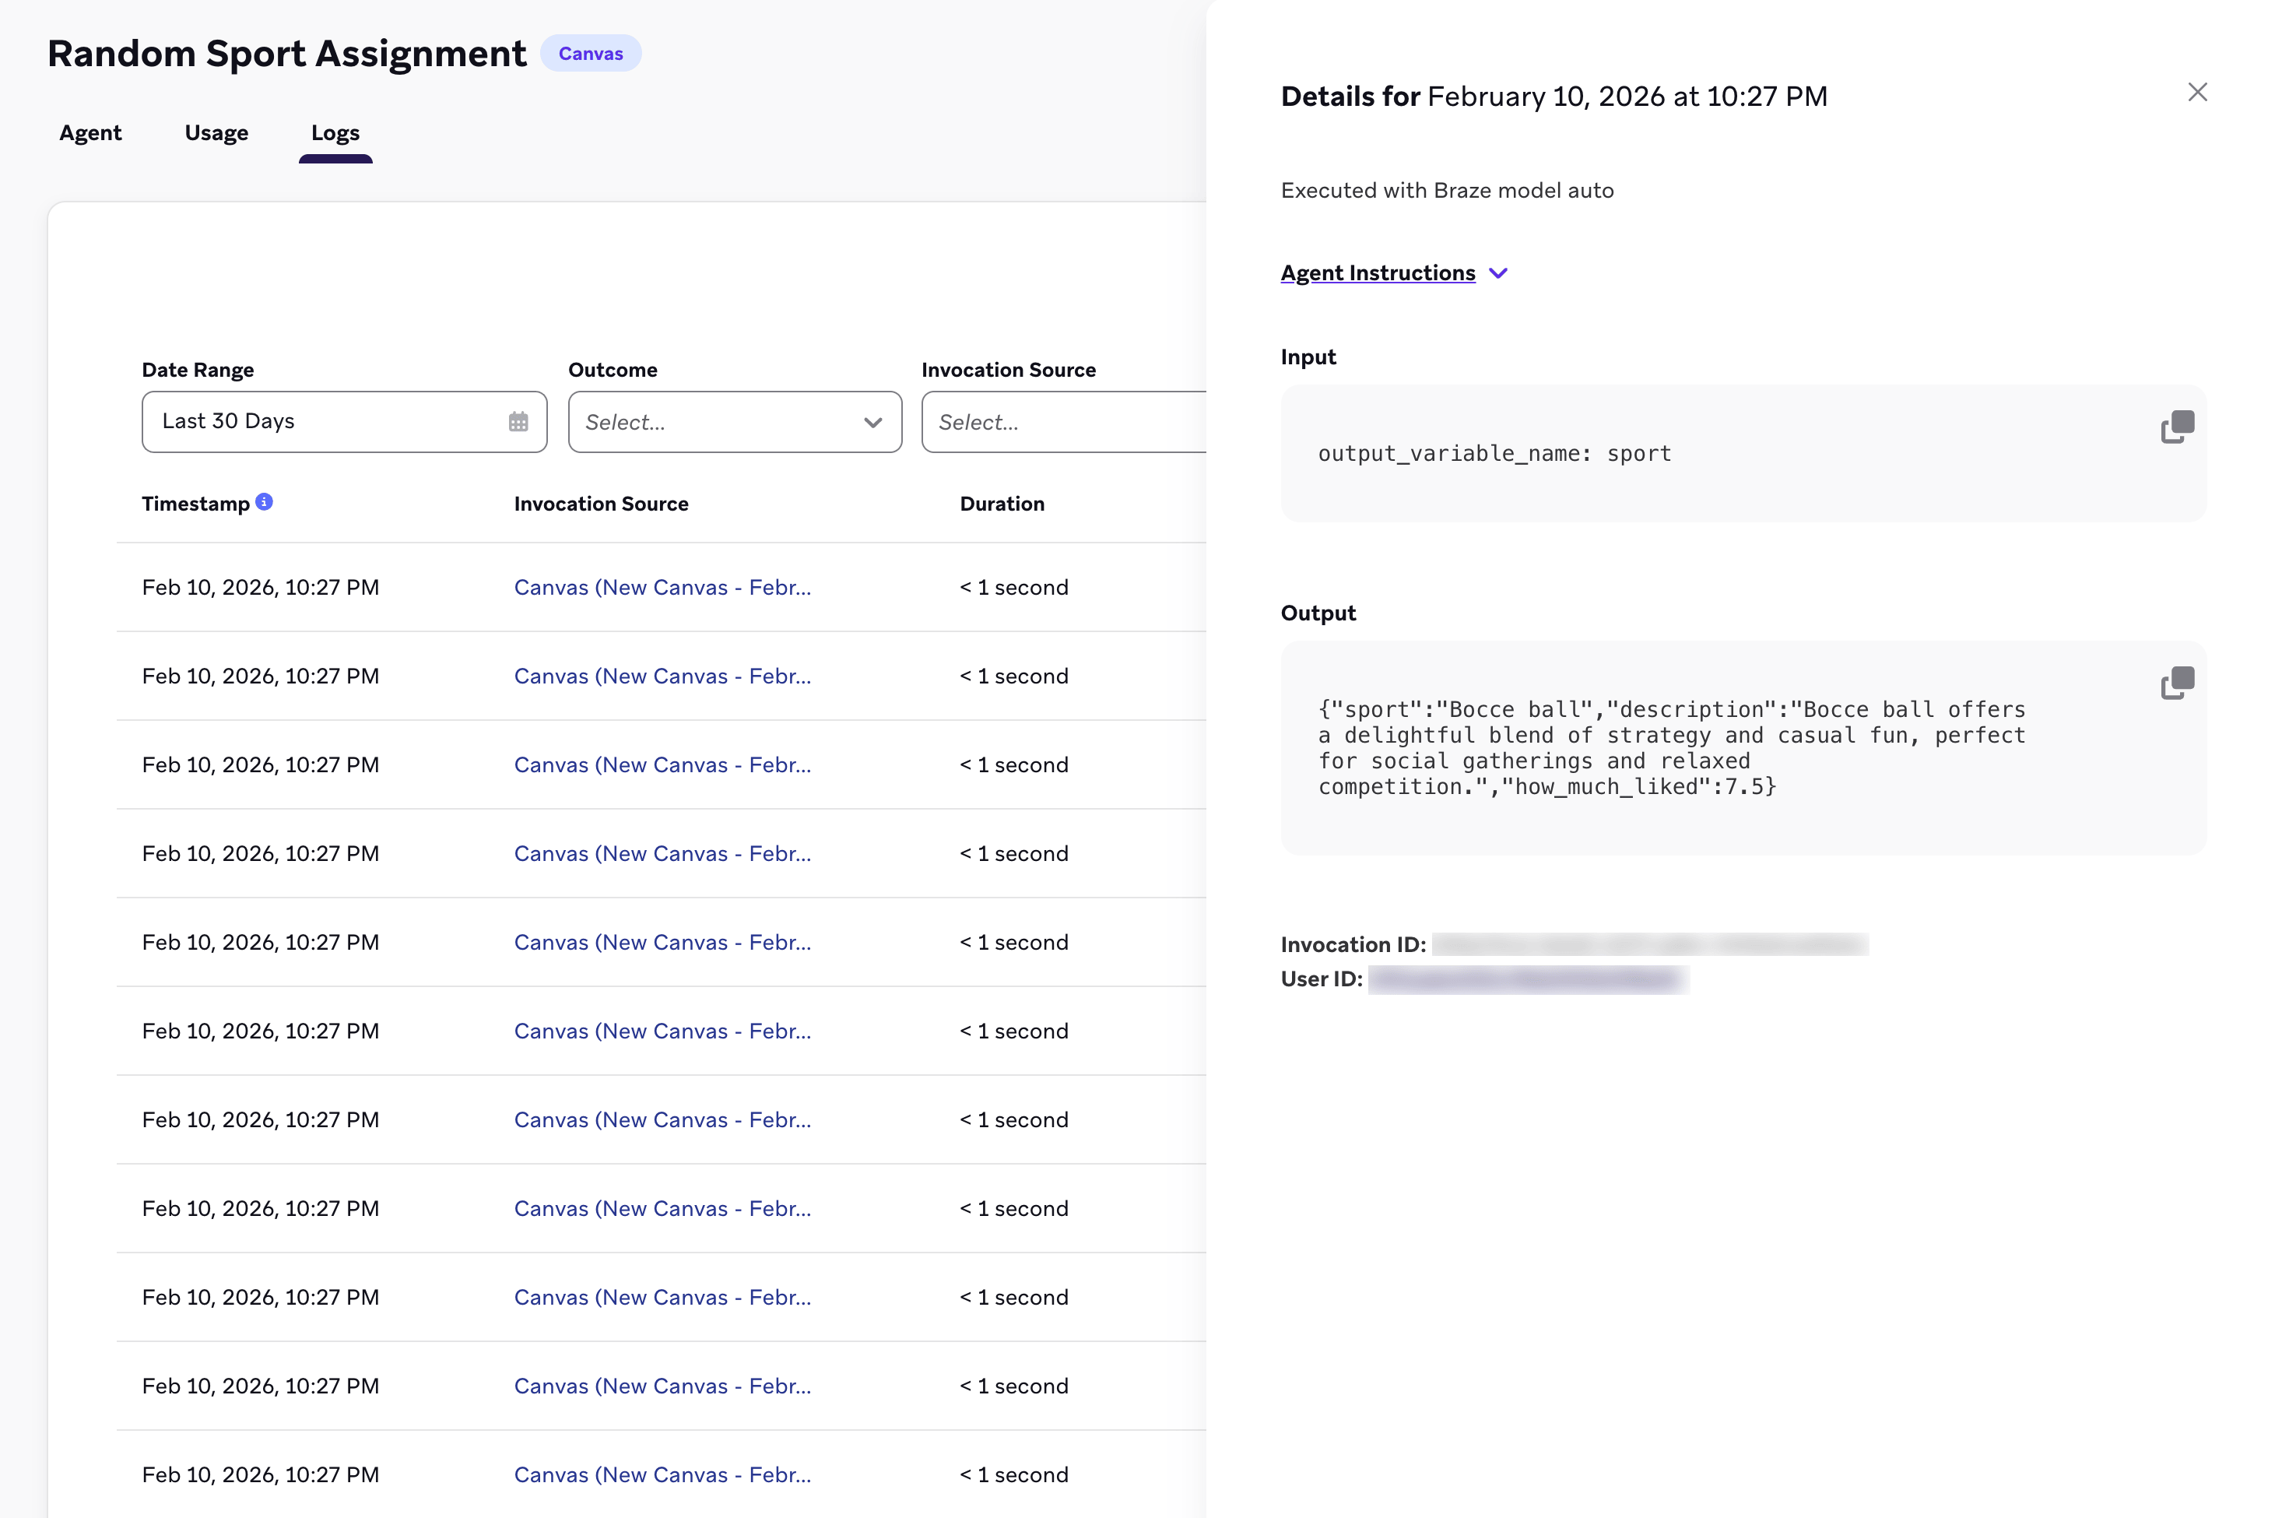The width and height of the screenshot is (2282, 1518).
Task: Open first Canvas invocation source link
Action: 662,588
